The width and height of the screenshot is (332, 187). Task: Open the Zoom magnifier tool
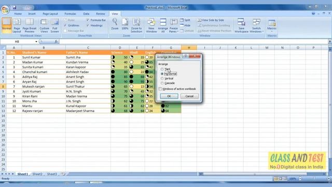(115, 24)
